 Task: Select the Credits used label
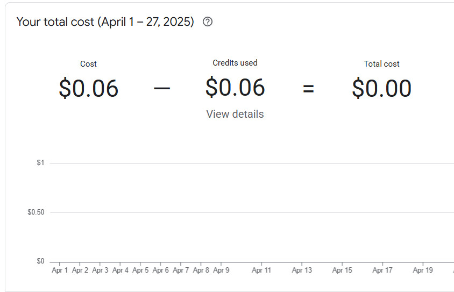235,63
